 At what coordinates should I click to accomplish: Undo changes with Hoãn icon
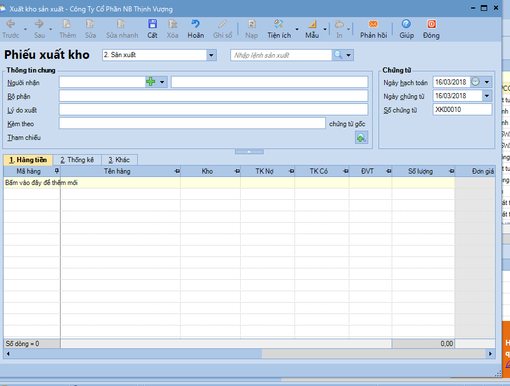pos(196,24)
